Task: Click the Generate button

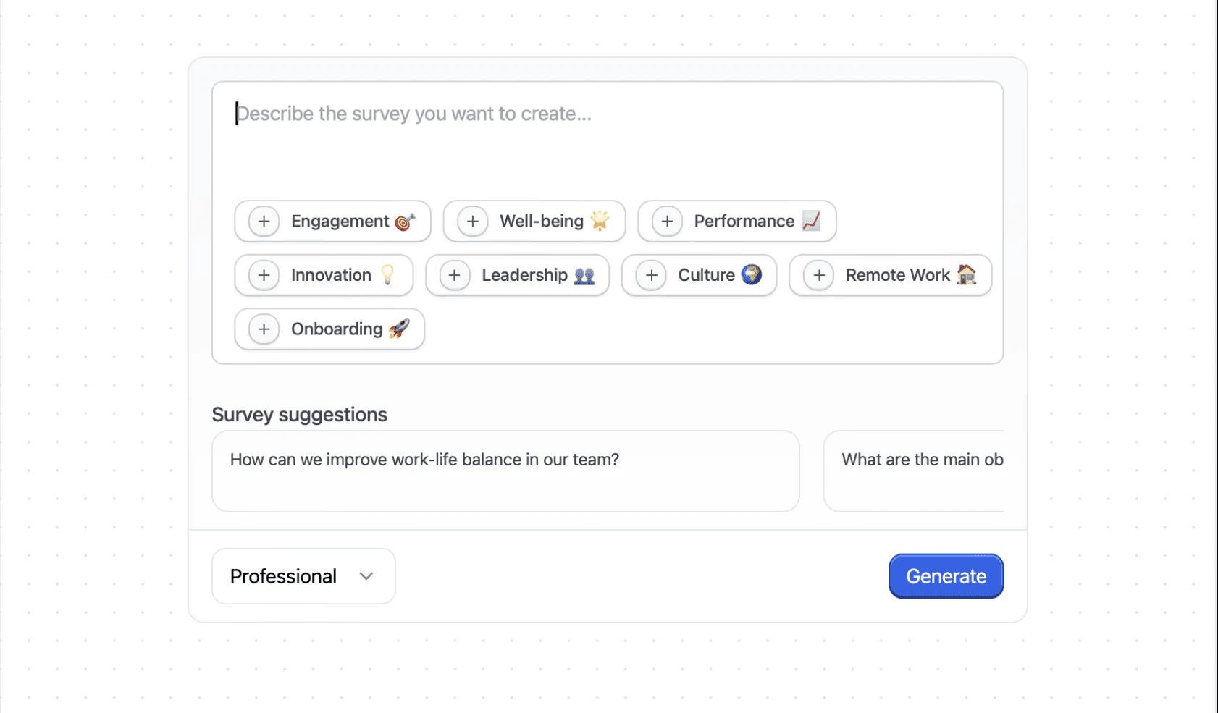Action: click(x=946, y=576)
